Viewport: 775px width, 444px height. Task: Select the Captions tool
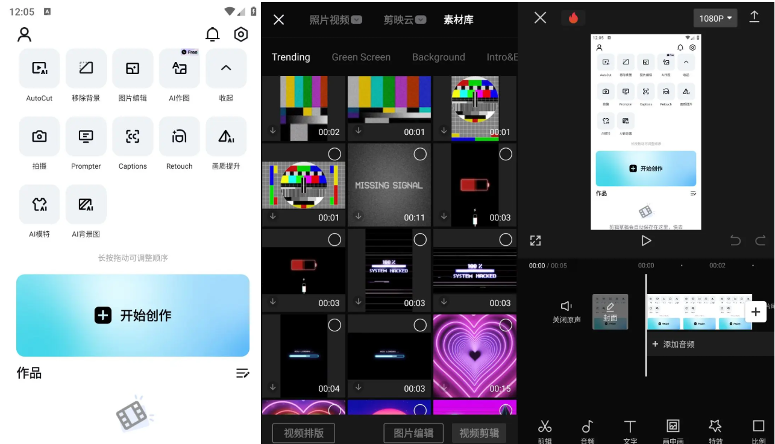coord(132,137)
